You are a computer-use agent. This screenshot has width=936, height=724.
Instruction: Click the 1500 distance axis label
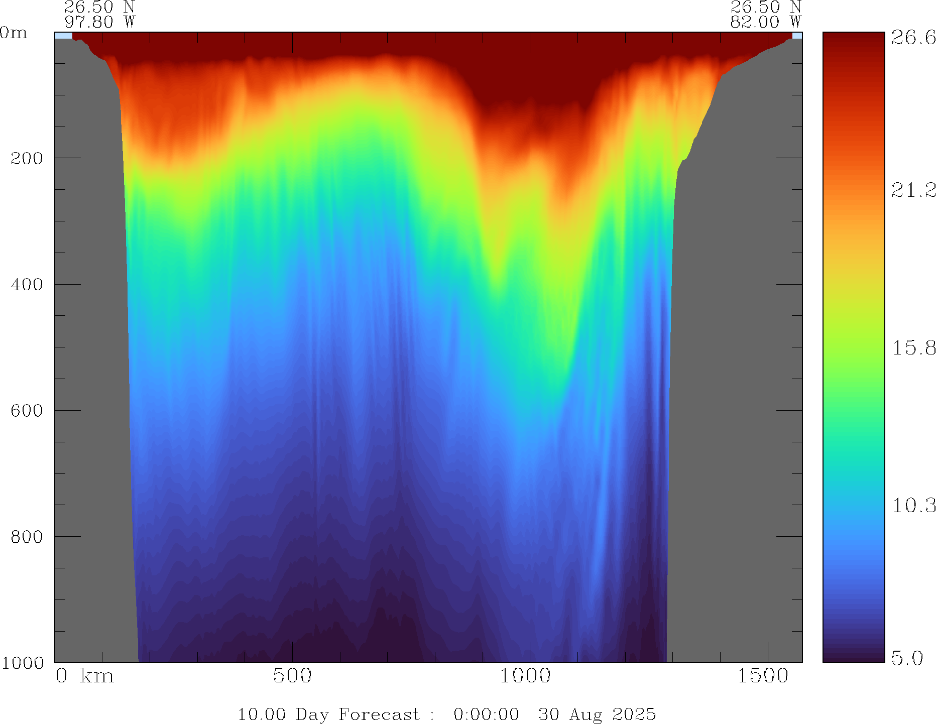(x=763, y=676)
